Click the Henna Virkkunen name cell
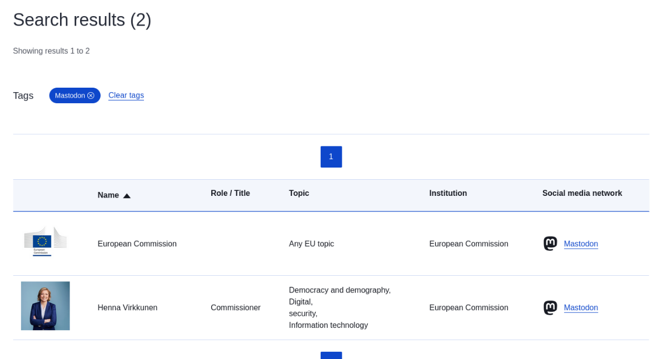The image size is (667, 359). point(127,307)
